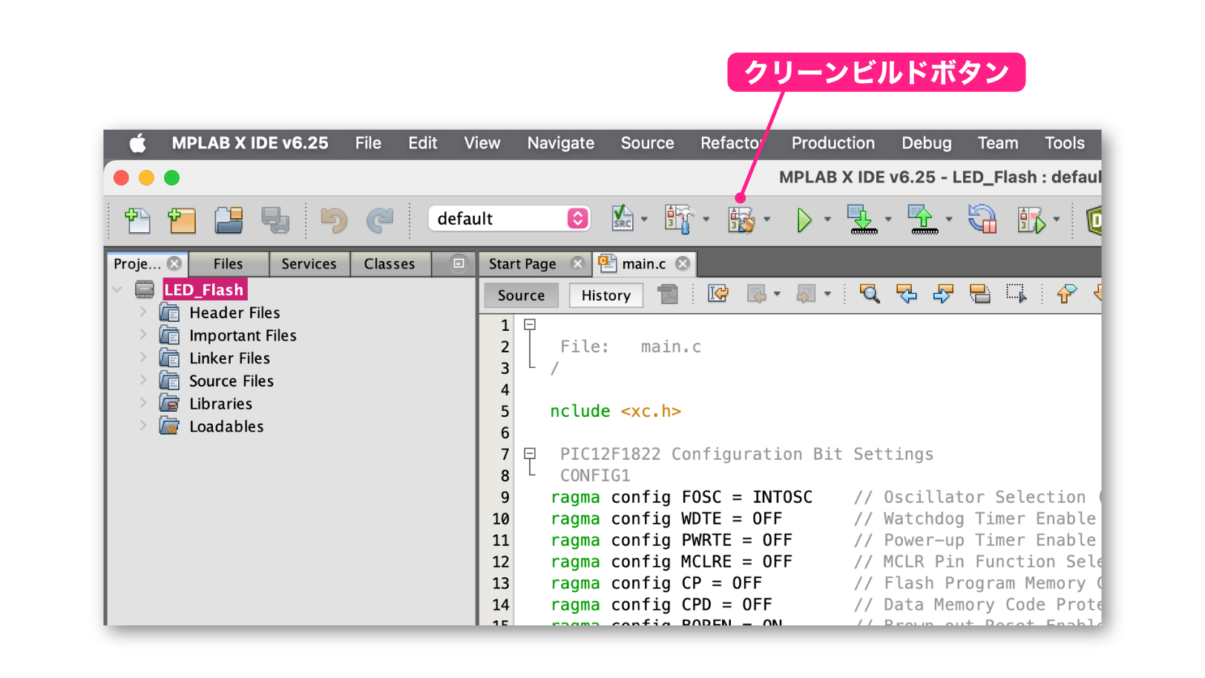Screen dimensions: 1205x678
Task: Open the default configuration dropdown
Action: pos(509,218)
